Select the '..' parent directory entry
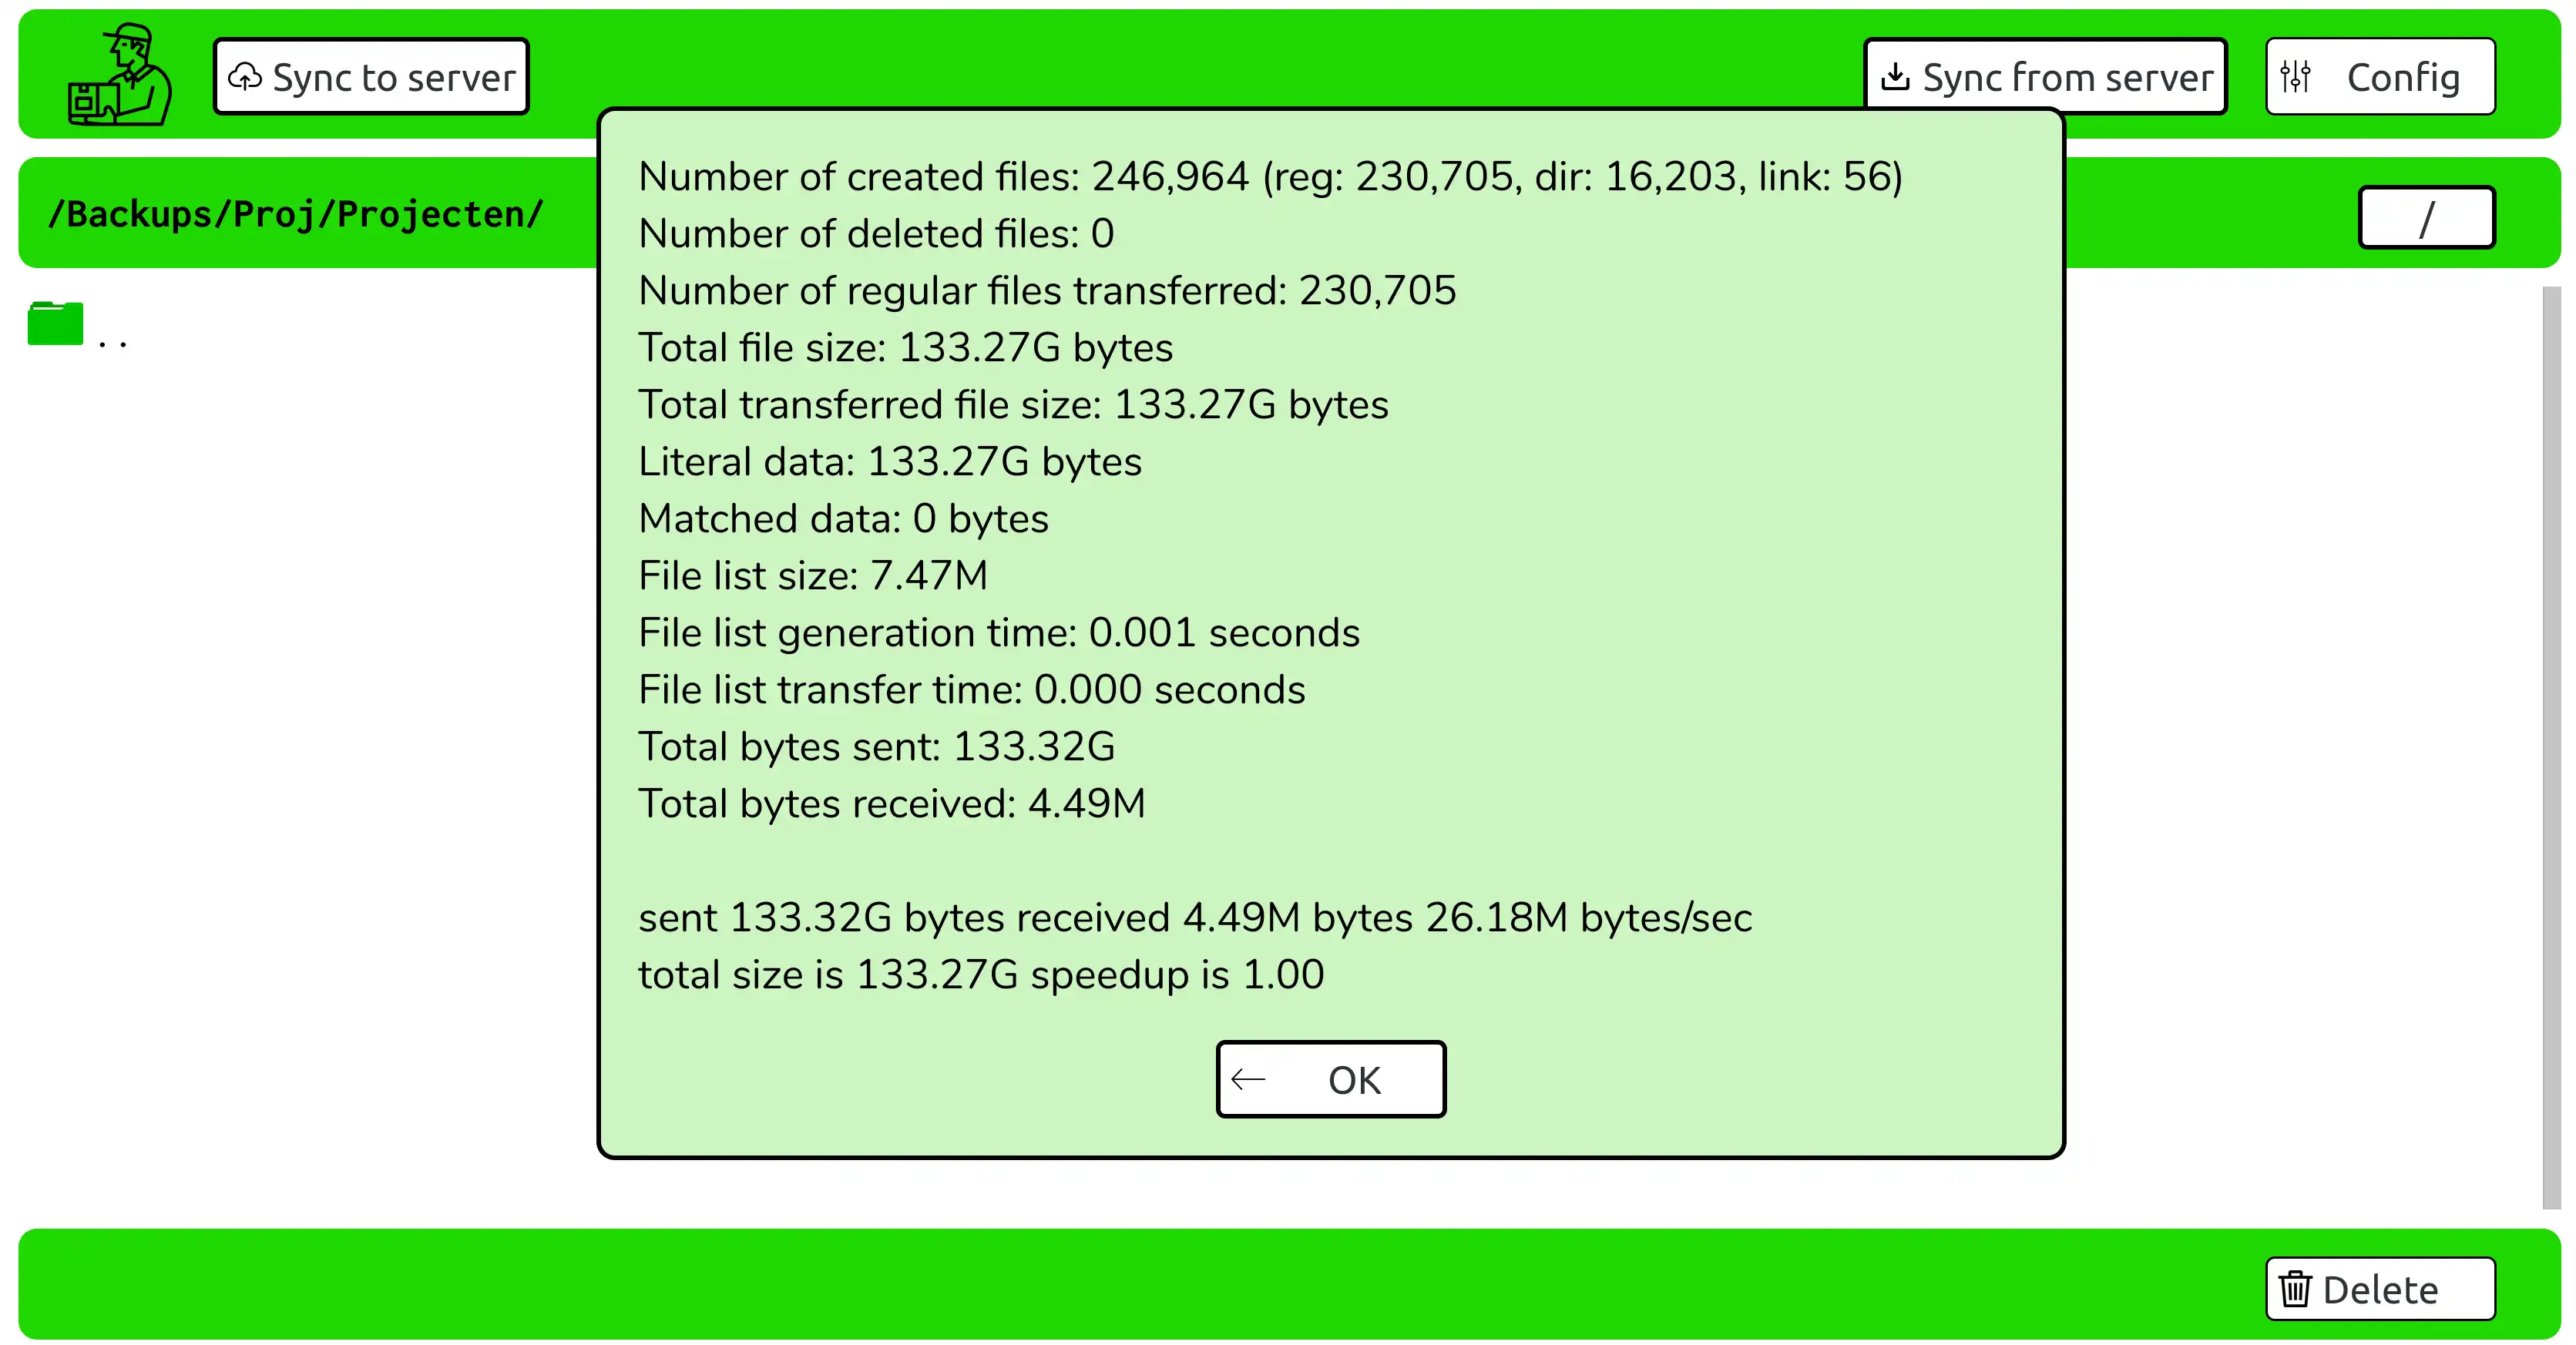 click(x=113, y=340)
